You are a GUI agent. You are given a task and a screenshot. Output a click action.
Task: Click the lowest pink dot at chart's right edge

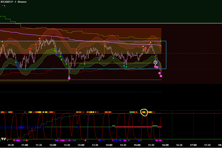tap(161, 76)
